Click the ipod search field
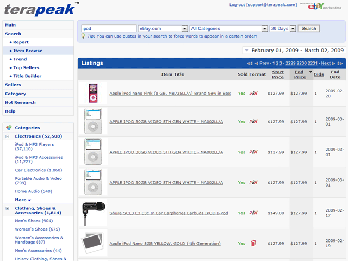Image resolution: width=348 pixels, height=261 pixels. [109, 28]
